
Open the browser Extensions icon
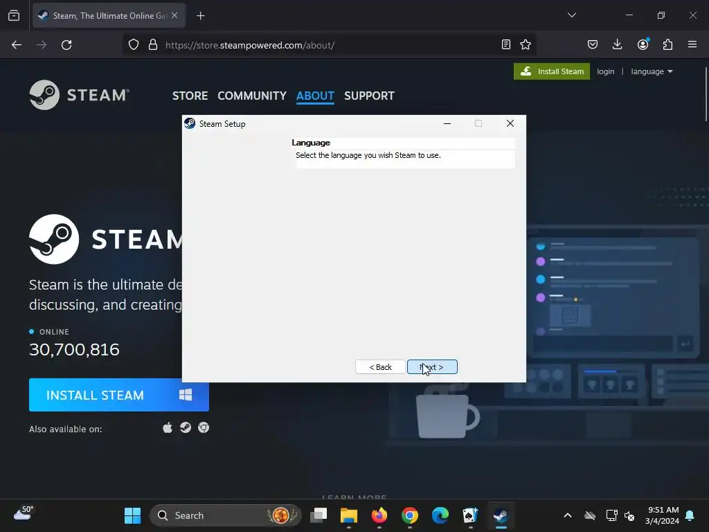pyautogui.click(x=667, y=44)
